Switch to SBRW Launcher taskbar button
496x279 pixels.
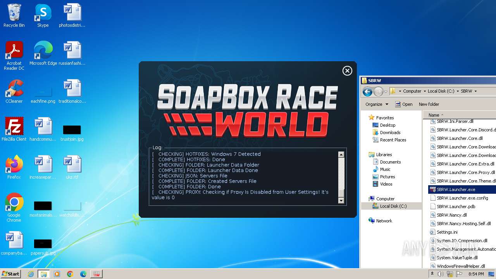pos(96,274)
